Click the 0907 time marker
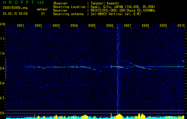Image resolution: width=187 pixels, height=119 pixels. pos(128,25)
